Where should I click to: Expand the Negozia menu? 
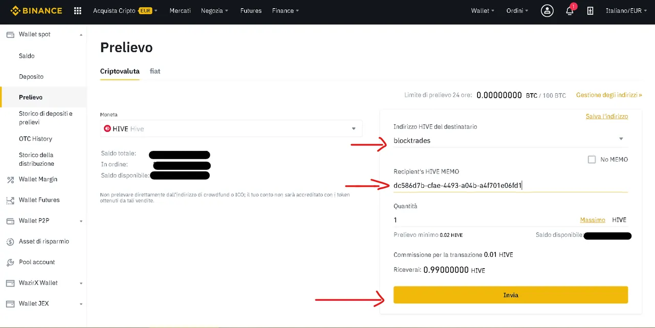click(215, 11)
